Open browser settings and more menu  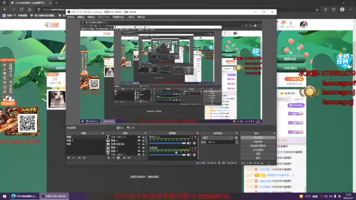click(351, 9)
